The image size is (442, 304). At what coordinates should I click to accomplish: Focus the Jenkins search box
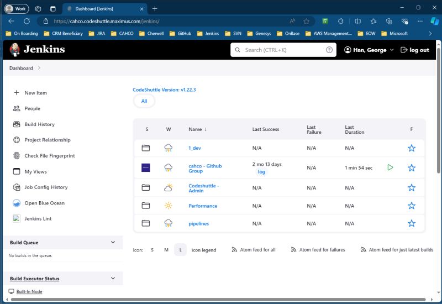point(283,50)
